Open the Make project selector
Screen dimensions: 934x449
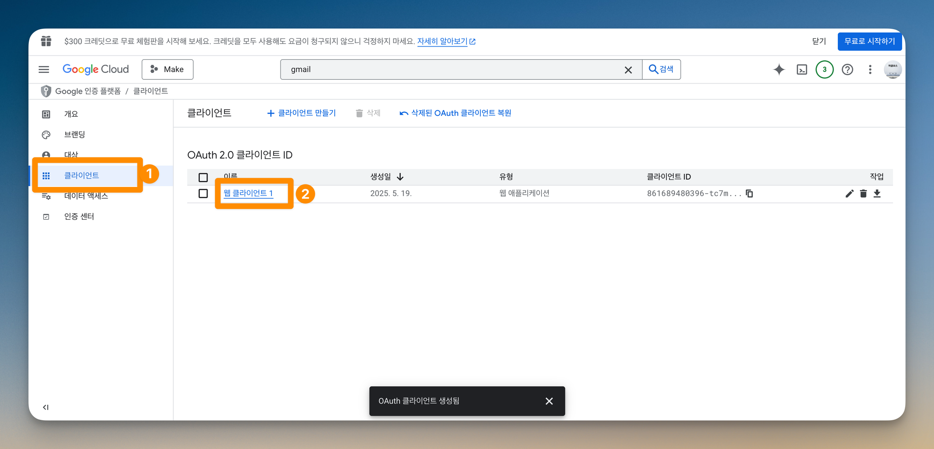(x=167, y=69)
